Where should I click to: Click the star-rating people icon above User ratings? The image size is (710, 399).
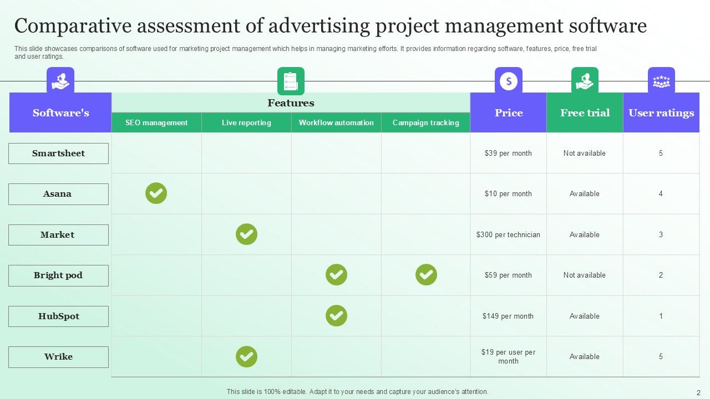coord(661,81)
